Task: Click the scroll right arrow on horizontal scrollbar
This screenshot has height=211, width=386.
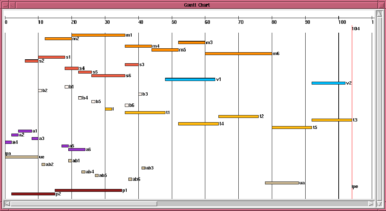Action: click(371, 204)
